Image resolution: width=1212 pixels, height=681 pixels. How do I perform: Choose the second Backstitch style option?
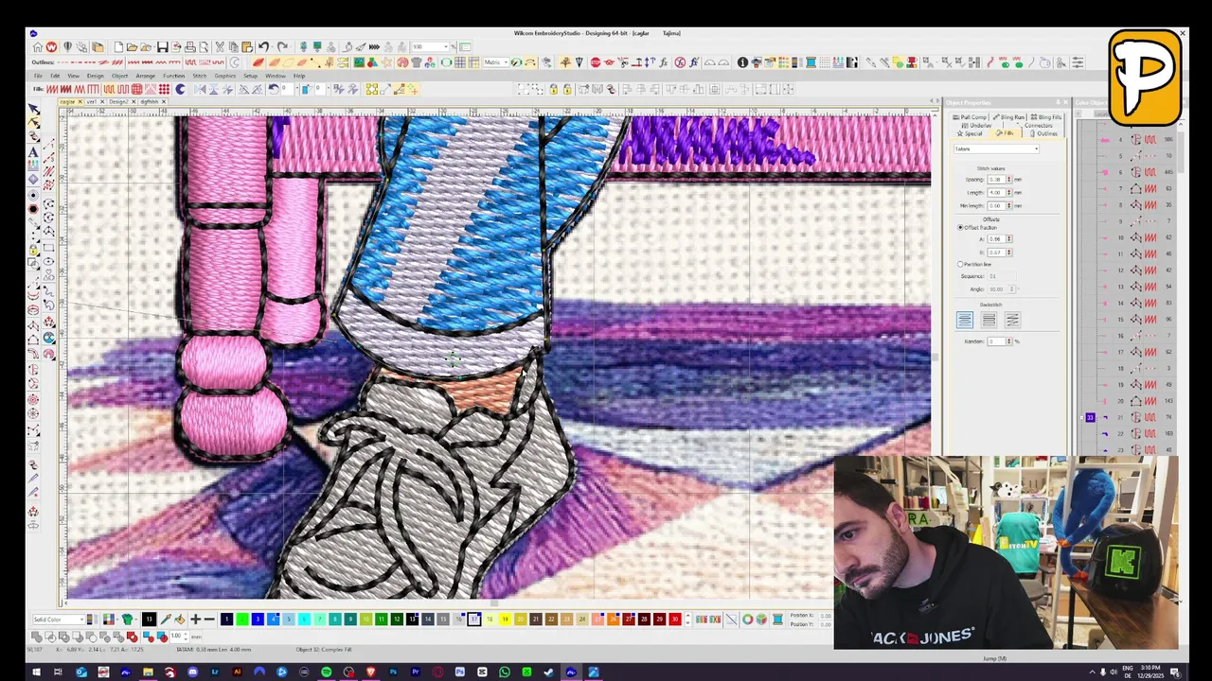coord(989,320)
